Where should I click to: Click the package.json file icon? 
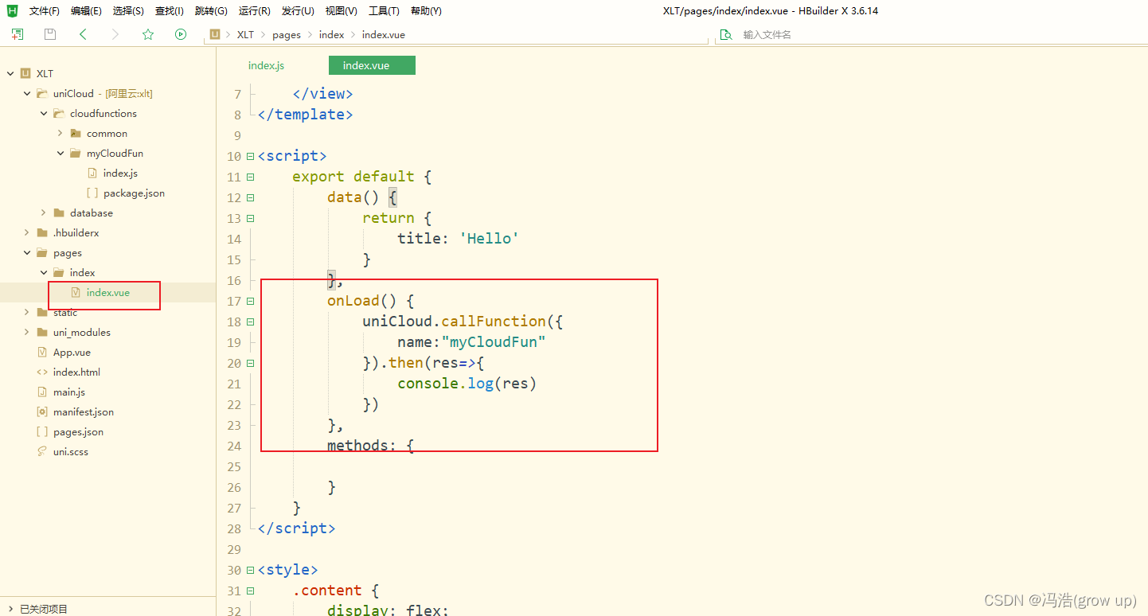point(92,193)
